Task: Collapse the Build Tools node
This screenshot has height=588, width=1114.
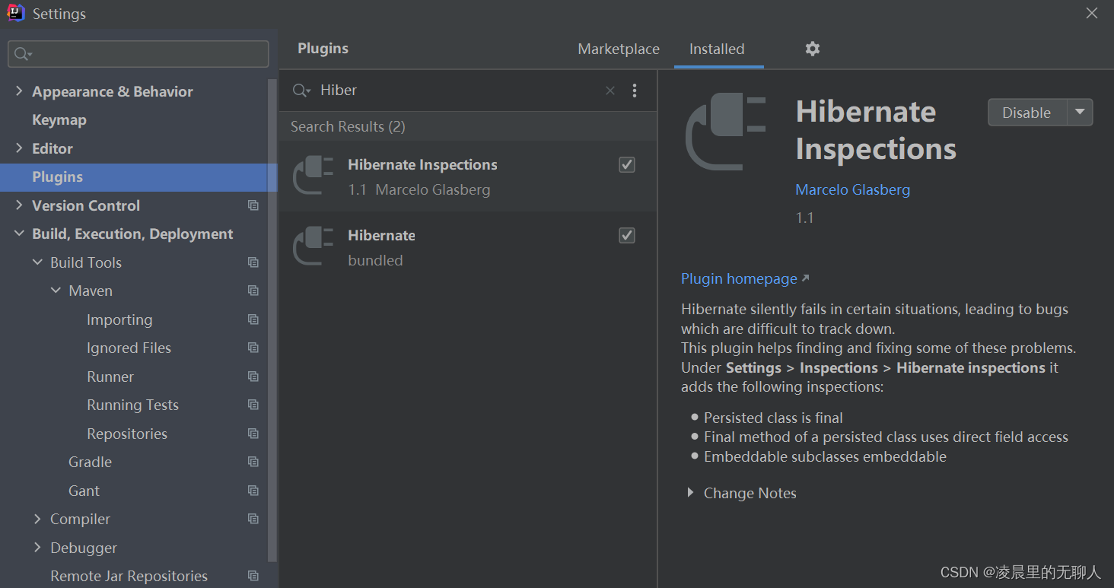Action: click(x=37, y=262)
